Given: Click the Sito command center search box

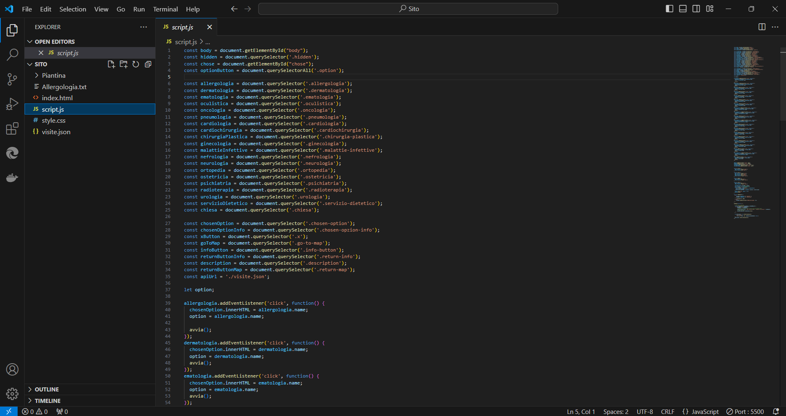Looking at the screenshot, I should click(408, 9).
